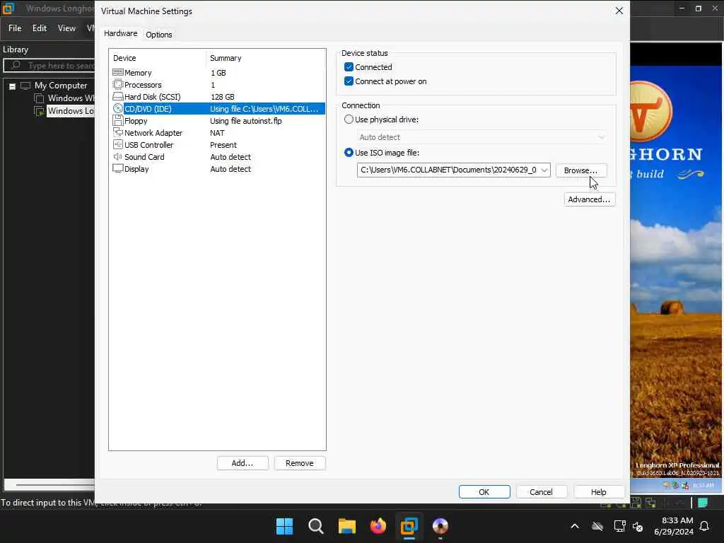Open Windows Start menu in taskbar
Viewport: 724px width, 543px height.
[284, 526]
